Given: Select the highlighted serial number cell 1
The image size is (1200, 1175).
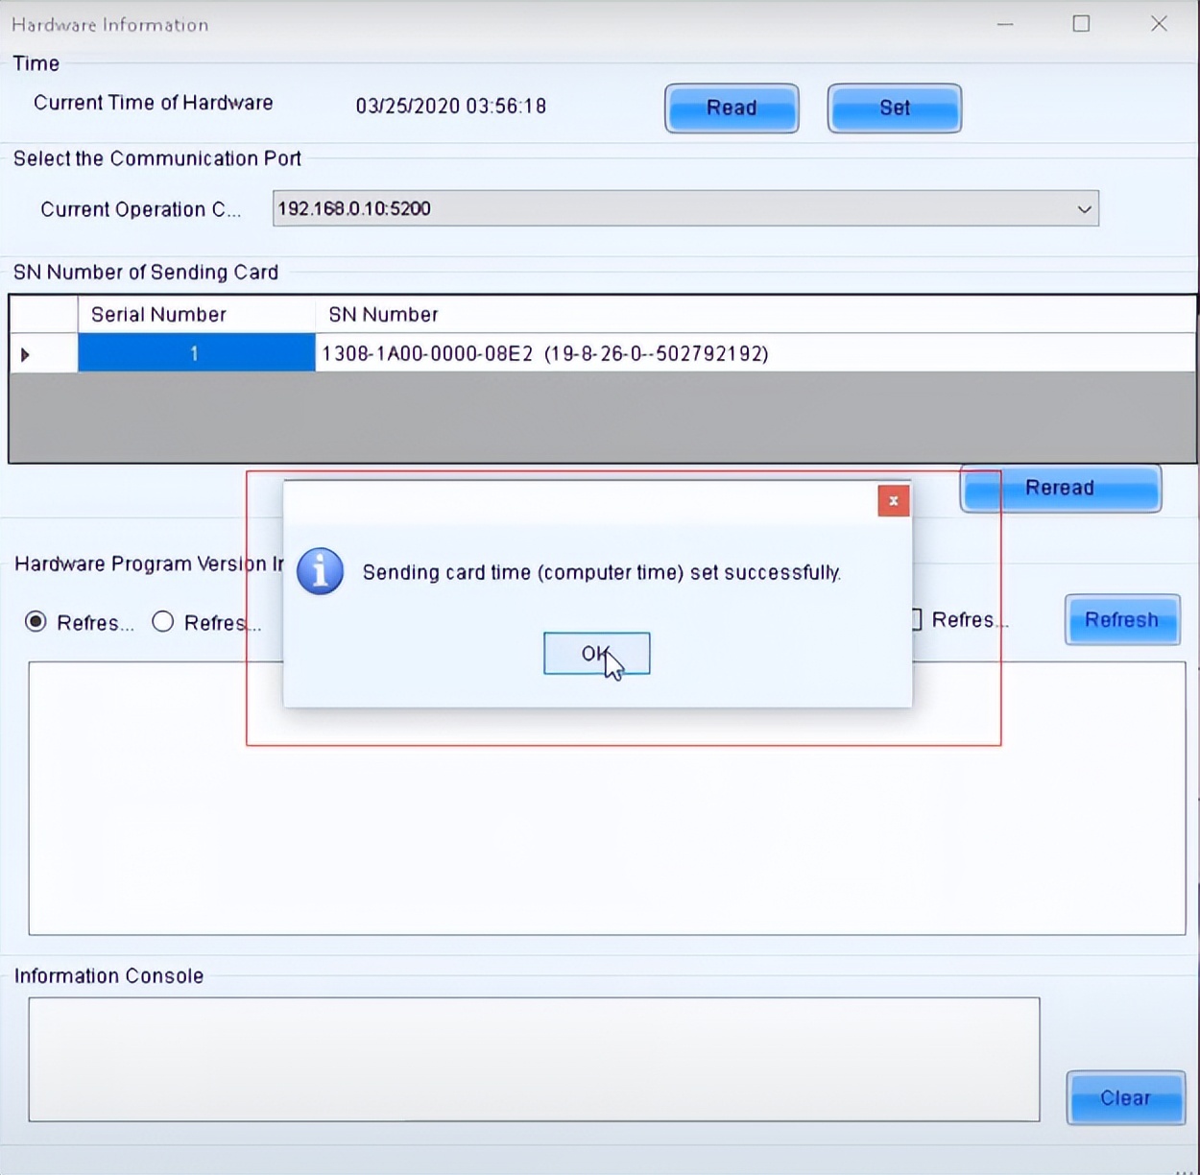Looking at the screenshot, I should point(196,354).
